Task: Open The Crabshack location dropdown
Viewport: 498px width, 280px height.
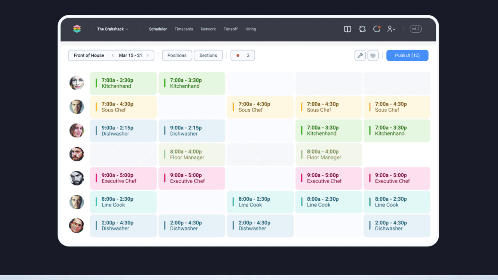Action: click(112, 29)
